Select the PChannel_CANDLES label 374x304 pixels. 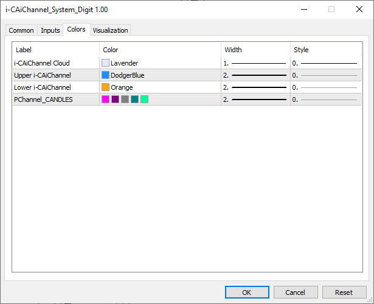43,100
